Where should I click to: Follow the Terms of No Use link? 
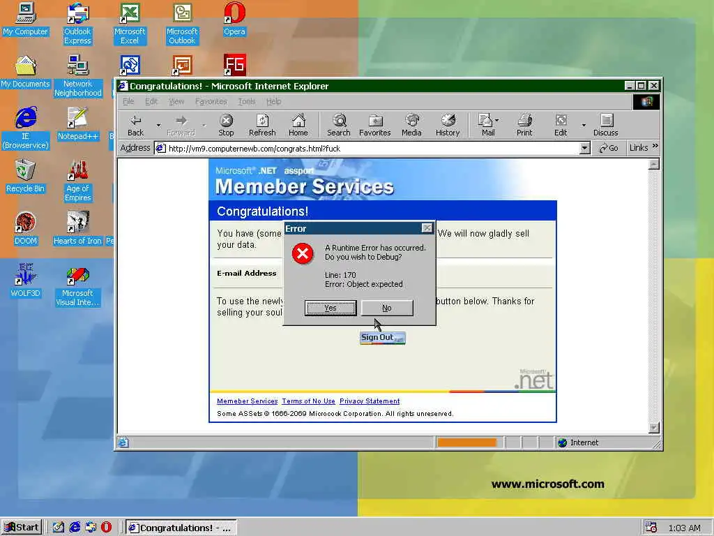click(x=308, y=401)
